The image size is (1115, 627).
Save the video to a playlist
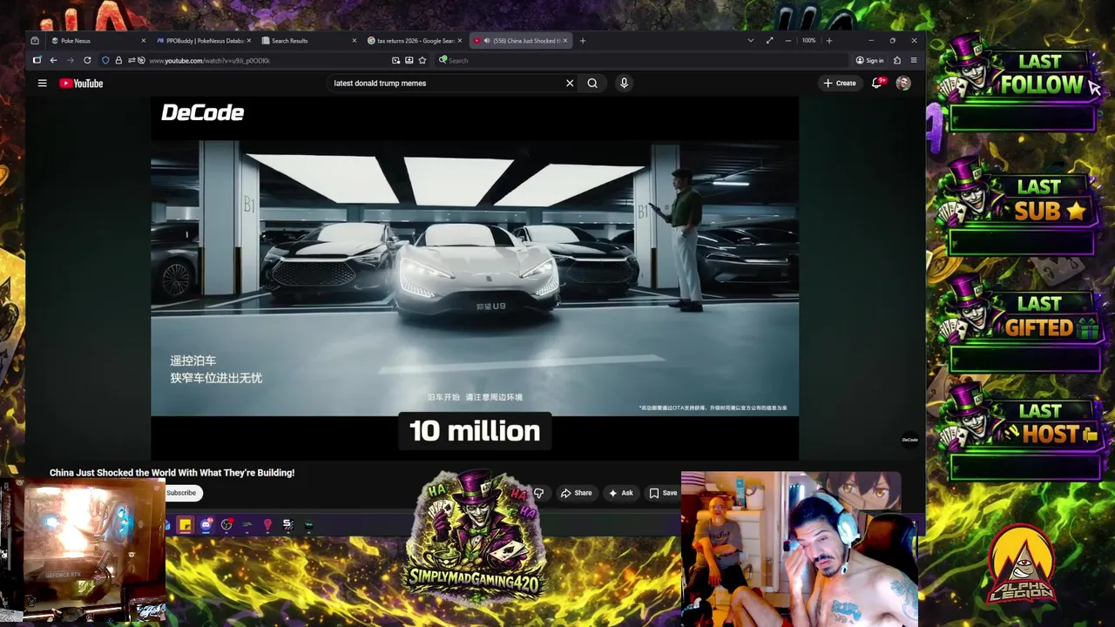[663, 493]
